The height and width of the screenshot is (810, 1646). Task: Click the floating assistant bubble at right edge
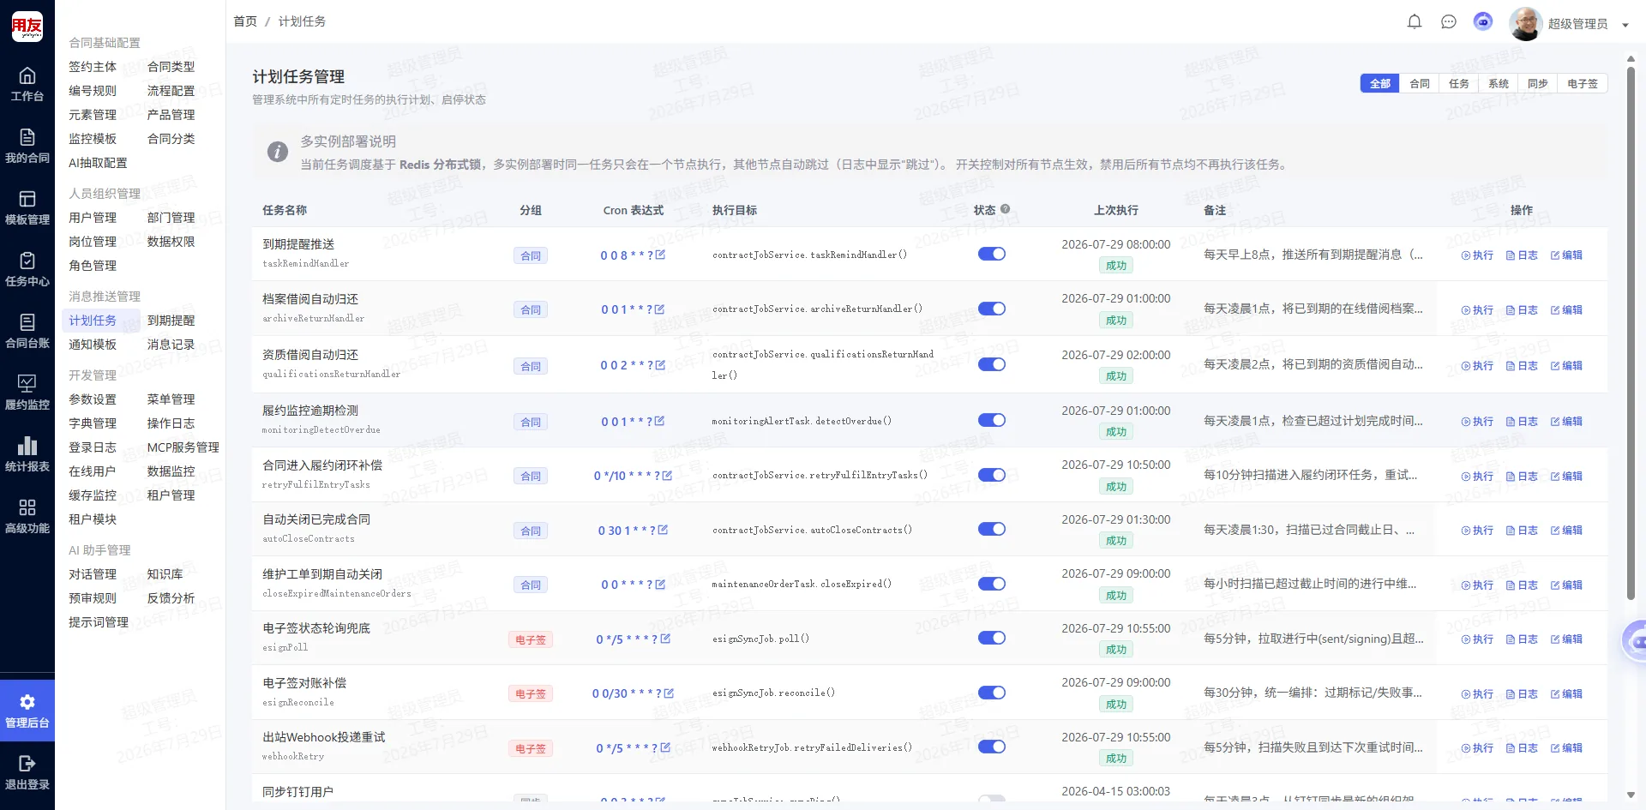[1636, 640]
